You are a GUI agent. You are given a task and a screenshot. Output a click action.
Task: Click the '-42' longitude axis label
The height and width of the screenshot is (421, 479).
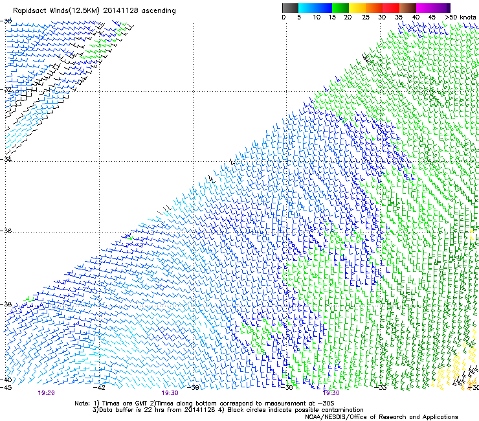coord(99,388)
